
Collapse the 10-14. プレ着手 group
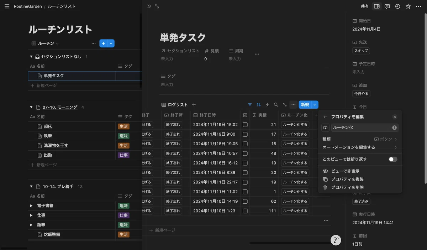coord(31,187)
